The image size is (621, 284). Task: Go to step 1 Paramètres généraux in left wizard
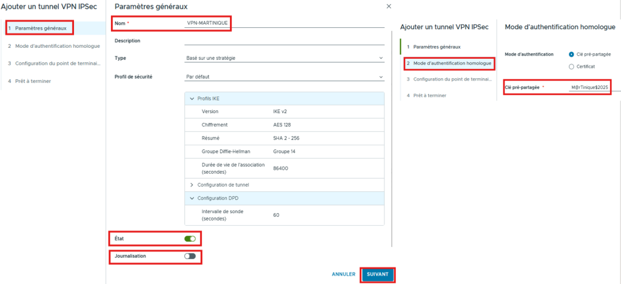point(40,28)
